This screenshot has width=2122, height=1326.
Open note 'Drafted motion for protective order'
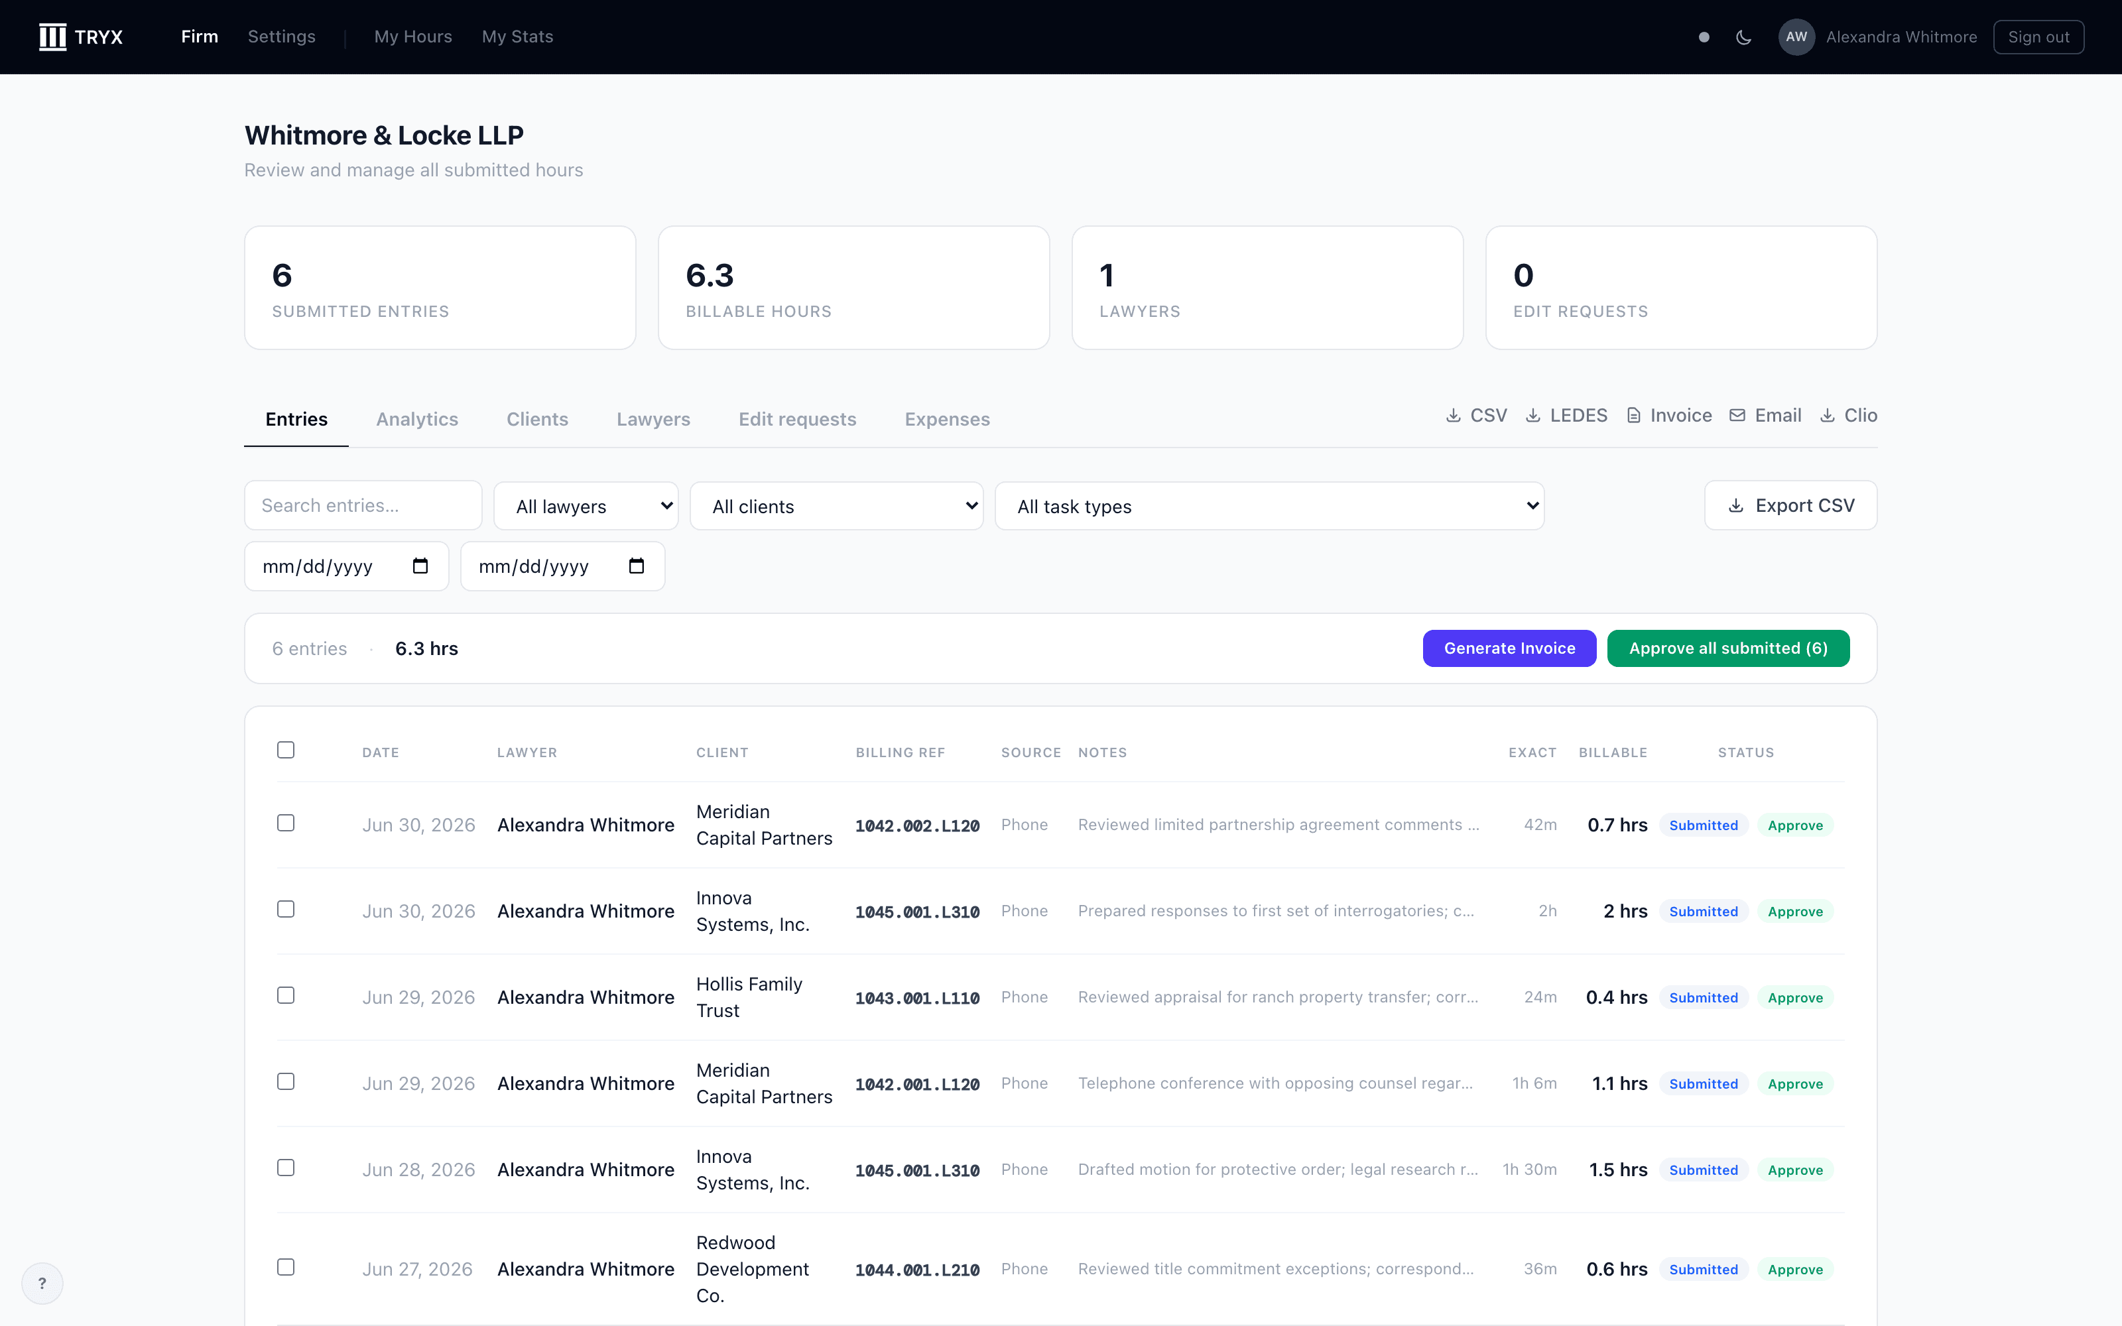tap(1278, 1169)
